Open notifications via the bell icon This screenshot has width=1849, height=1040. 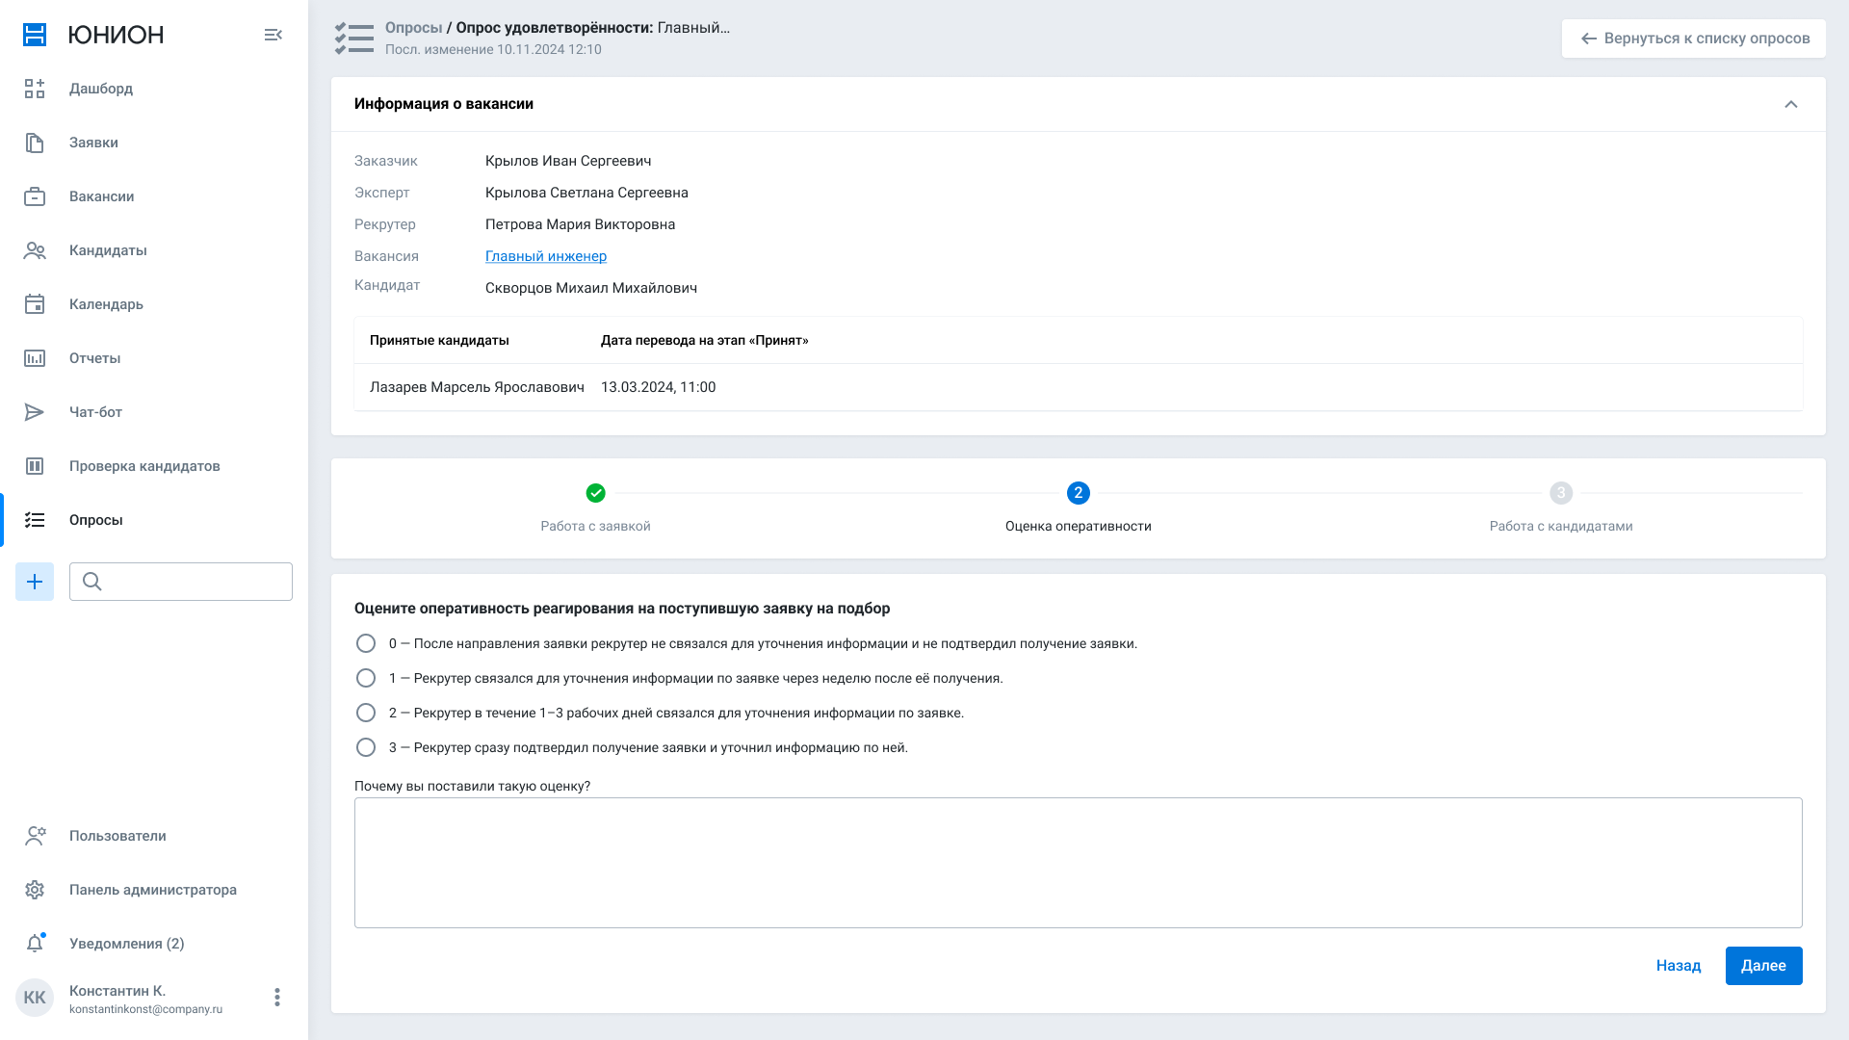pyautogui.click(x=35, y=944)
